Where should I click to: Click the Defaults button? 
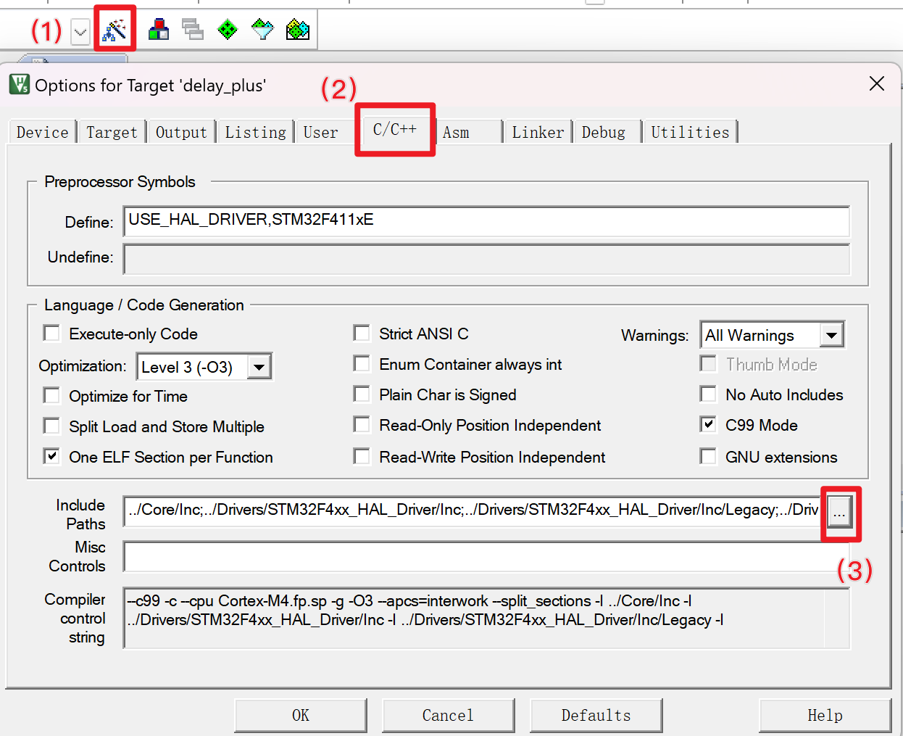point(596,716)
